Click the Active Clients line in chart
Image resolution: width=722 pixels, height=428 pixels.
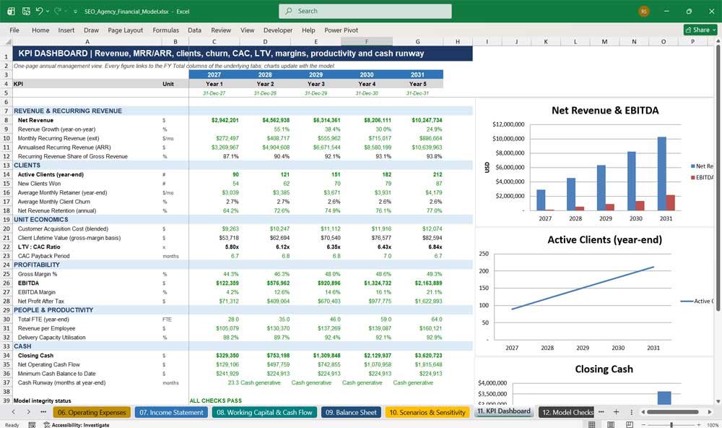pyautogui.click(x=583, y=288)
